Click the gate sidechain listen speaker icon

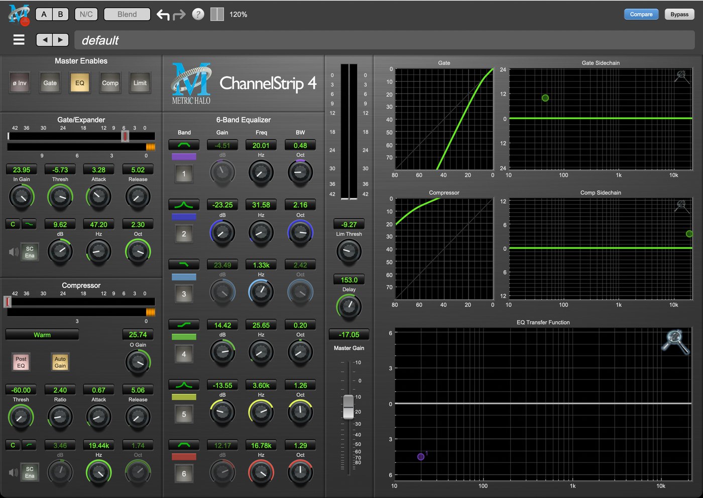point(14,252)
